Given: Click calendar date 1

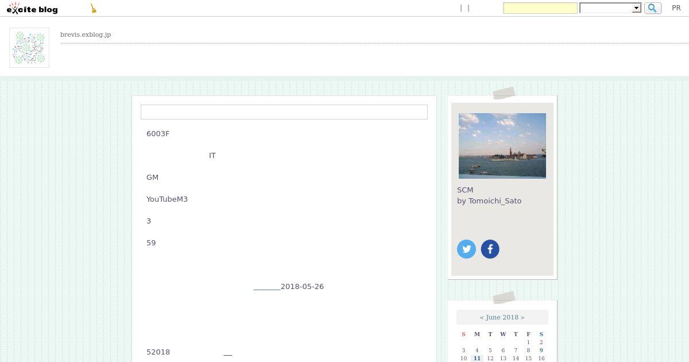Looking at the screenshot, I should 528,342.
